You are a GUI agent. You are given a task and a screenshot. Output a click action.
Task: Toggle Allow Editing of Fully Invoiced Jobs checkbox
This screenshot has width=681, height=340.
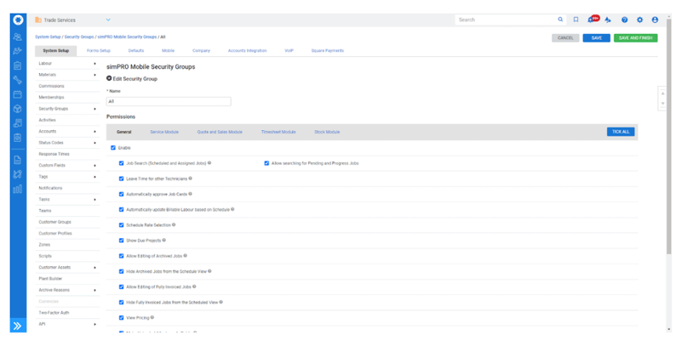pyautogui.click(x=122, y=287)
